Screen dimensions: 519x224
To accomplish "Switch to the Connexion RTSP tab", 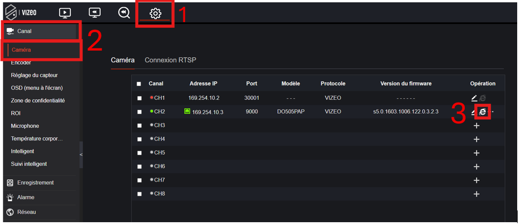I will 170,60.
